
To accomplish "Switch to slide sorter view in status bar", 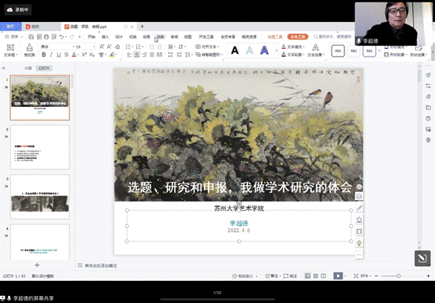I will point(315,276).
